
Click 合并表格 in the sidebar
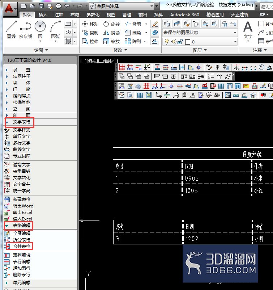pos(22,247)
